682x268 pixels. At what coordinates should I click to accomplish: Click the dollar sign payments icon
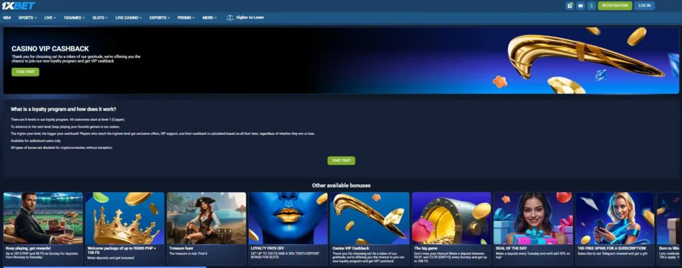tap(591, 5)
